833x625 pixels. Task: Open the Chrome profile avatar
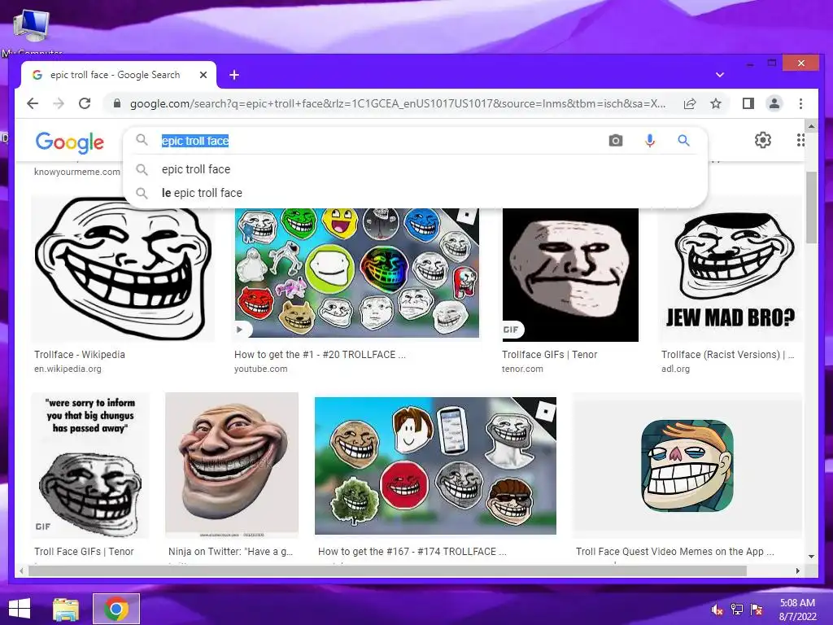point(774,103)
